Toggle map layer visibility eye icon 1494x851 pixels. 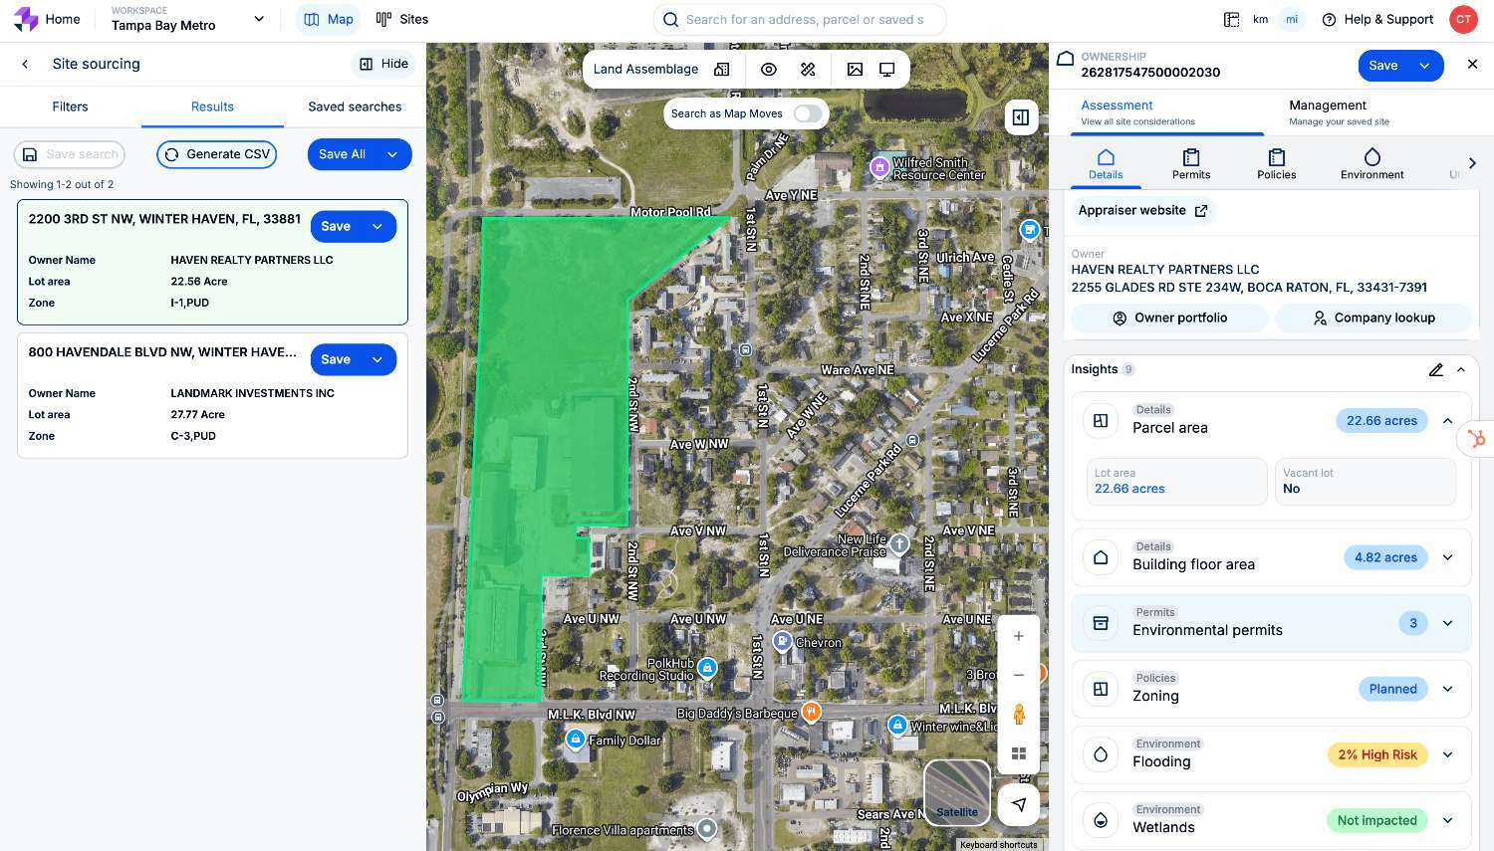pos(769,70)
